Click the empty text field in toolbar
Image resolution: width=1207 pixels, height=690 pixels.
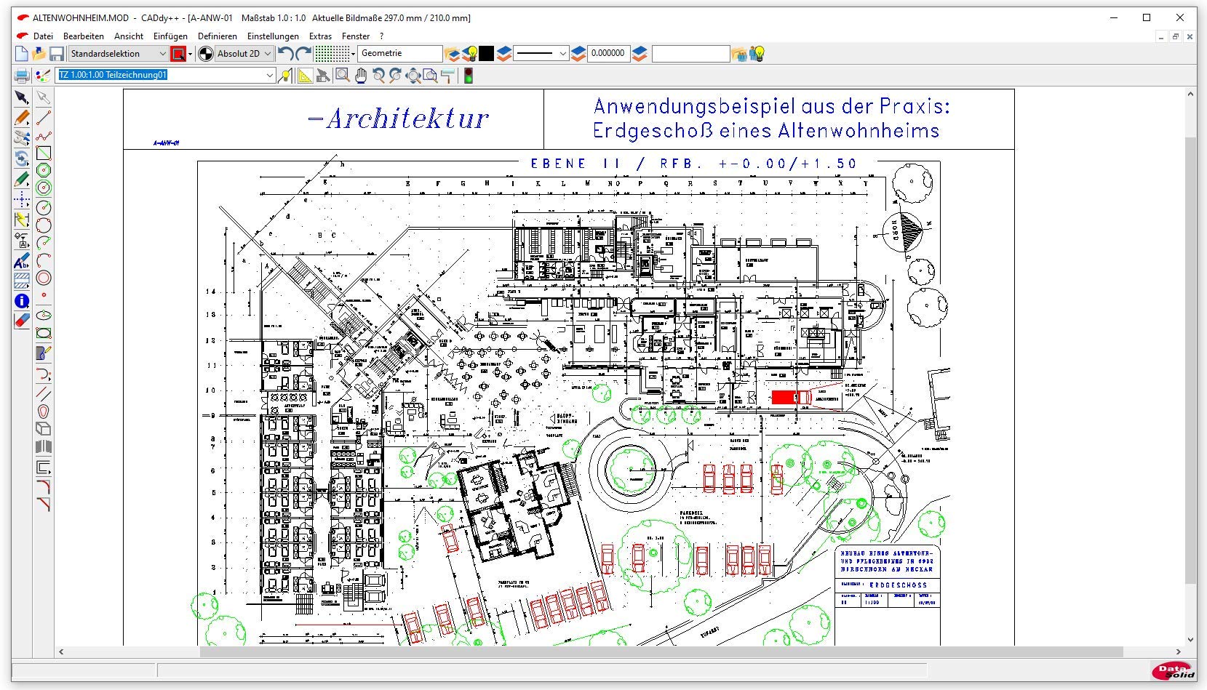point(690,54)
